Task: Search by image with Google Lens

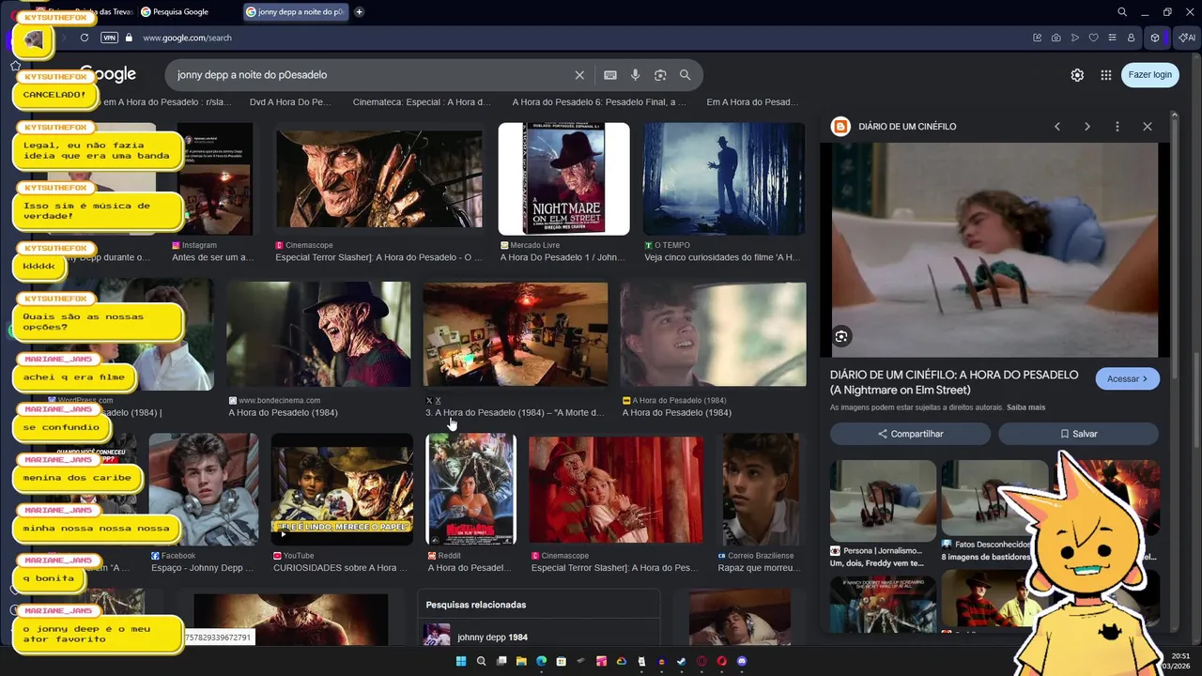Action: coord(660,75)
